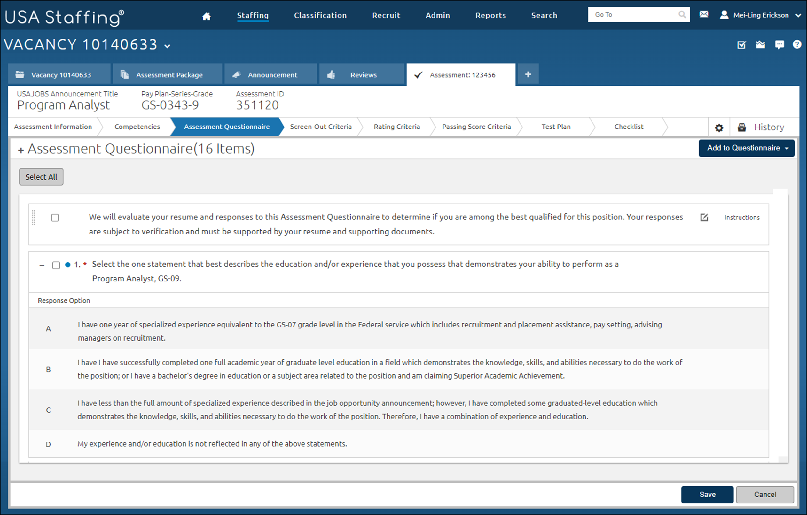Select response option A text
Viewport: 807px width, 515px height.
(x=370, y=331)
